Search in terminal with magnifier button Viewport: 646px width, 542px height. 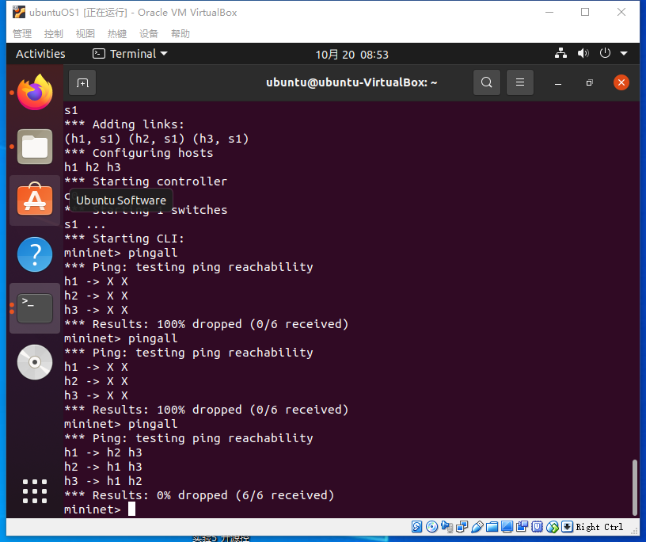click(x=487, y=82)
